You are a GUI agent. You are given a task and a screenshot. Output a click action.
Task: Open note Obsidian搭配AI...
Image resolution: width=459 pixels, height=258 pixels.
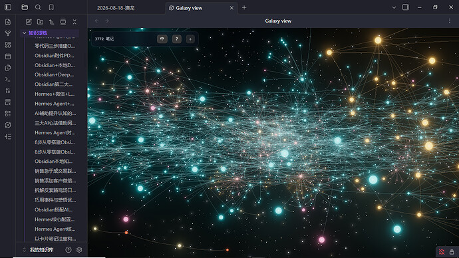54,209
